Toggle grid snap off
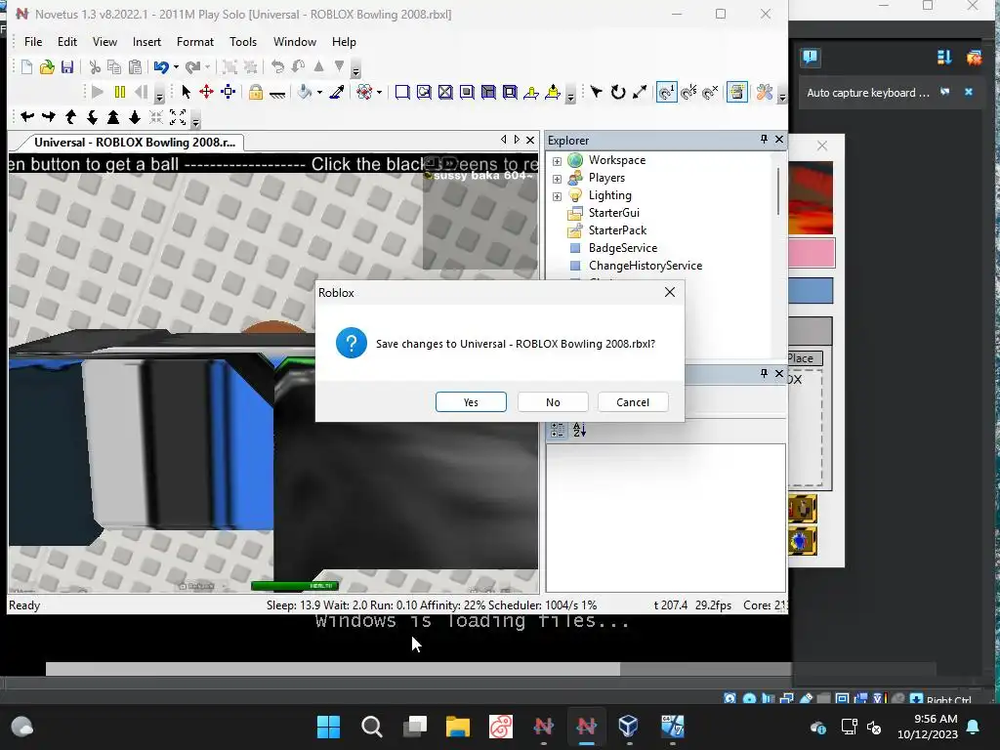1000x750 pixels. (711, 92)
